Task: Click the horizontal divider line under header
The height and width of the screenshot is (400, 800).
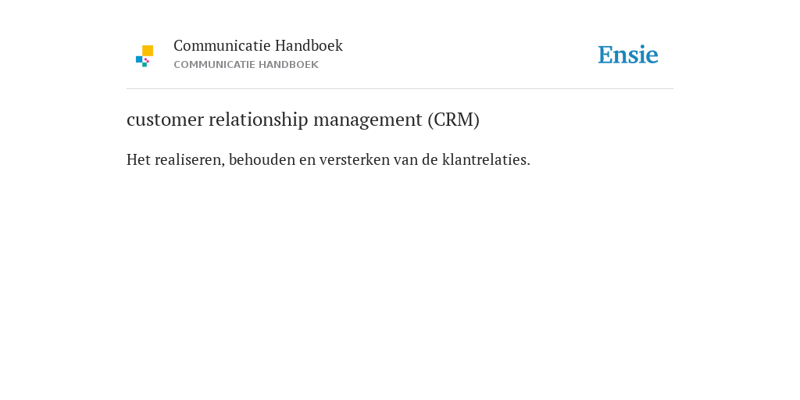Action: pyautogui.click(x=400, y=89)
